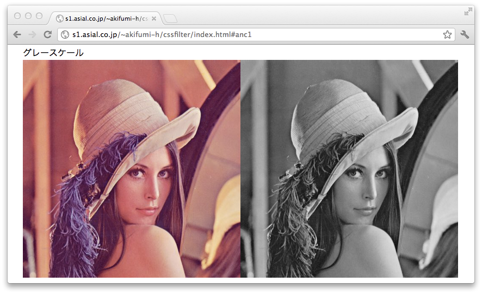
Task: Click the forward navigation arrow
Action: click(32, 34)
